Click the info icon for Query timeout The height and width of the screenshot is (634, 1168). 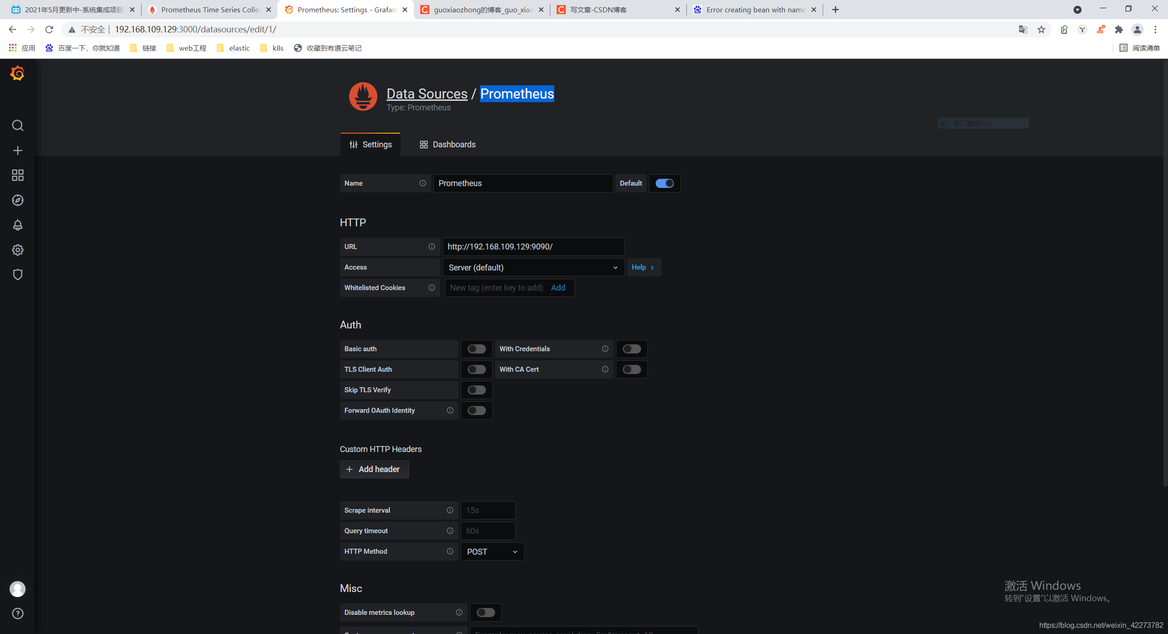point(450,531)
